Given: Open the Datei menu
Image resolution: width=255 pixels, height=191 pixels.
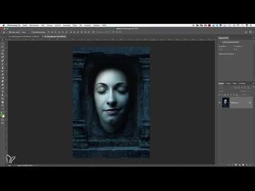Looking at the screenshot, I should click(x=25, y=25).
